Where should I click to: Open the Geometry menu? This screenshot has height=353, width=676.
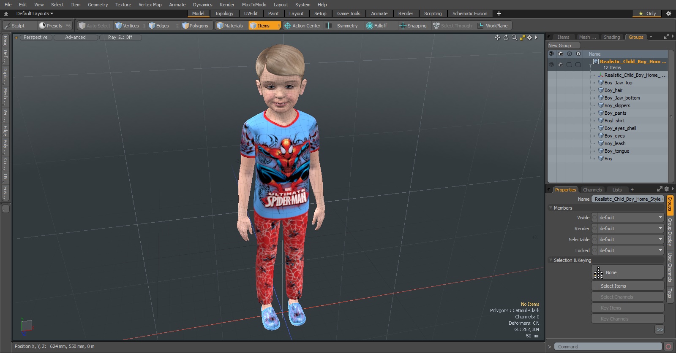click(x=98, y=5)
